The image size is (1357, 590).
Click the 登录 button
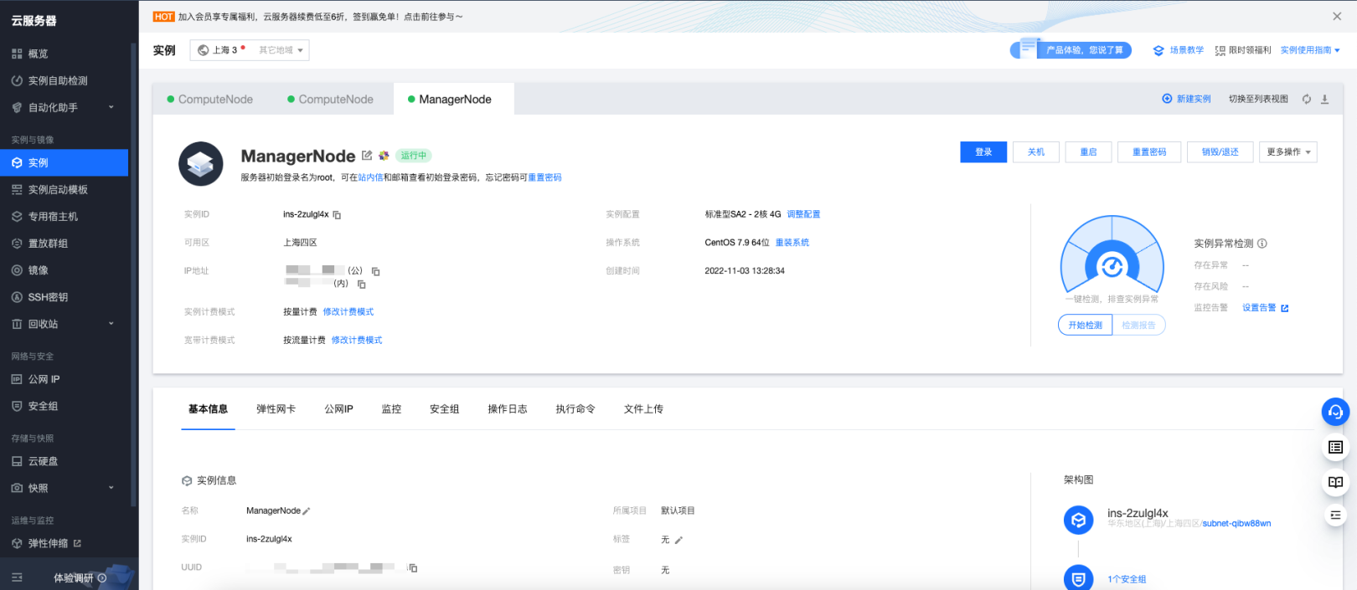983,151
